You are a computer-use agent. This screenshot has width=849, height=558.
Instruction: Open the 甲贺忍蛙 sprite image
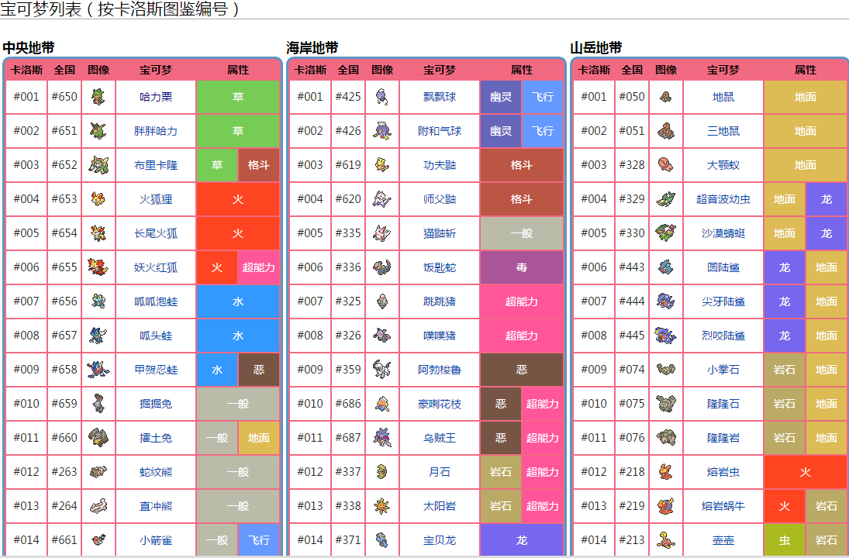pos(98,370)
